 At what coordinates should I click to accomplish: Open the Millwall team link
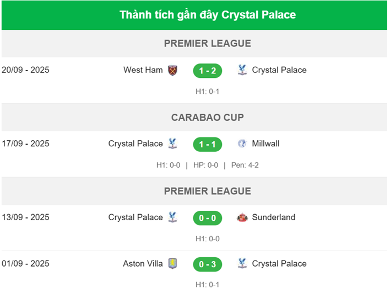[x=266, y=144]
